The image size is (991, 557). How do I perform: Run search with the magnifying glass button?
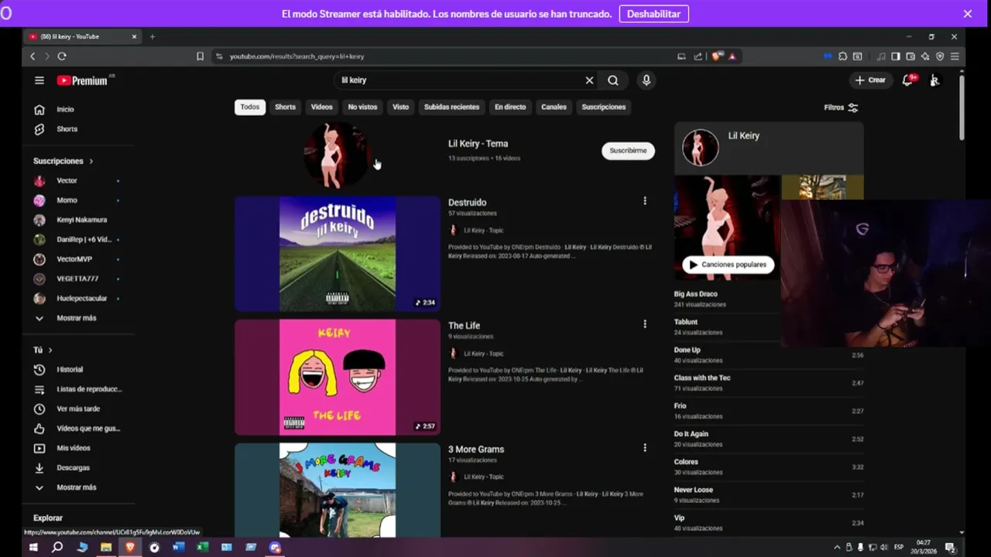point(613,80)
